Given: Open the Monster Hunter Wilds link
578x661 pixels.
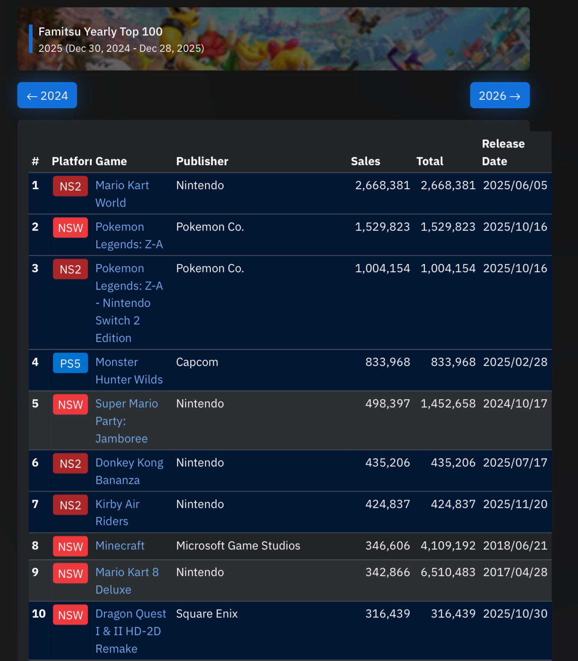Looking at the screenshot, I should (x=129, y=371).
